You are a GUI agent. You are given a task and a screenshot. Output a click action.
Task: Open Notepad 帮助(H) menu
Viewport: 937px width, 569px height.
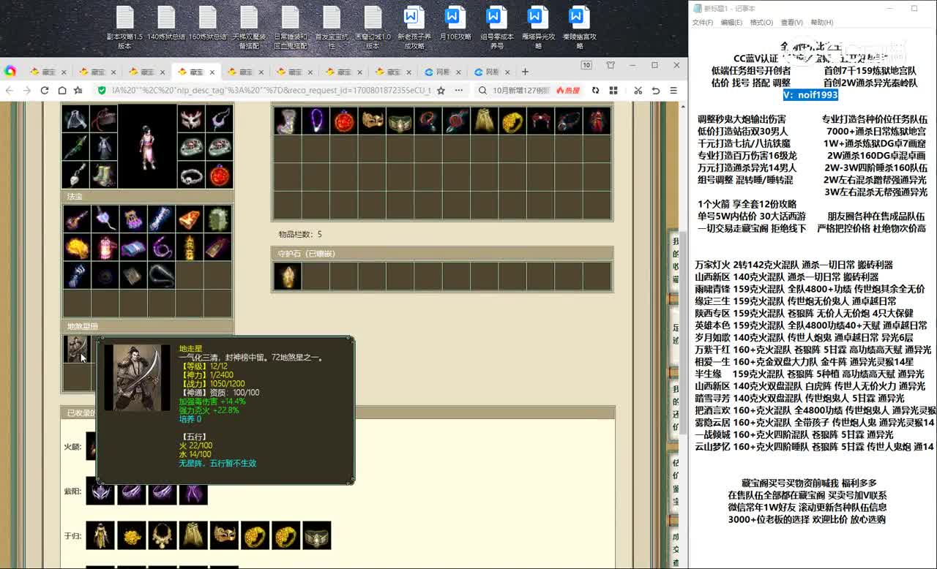point(822,23)
